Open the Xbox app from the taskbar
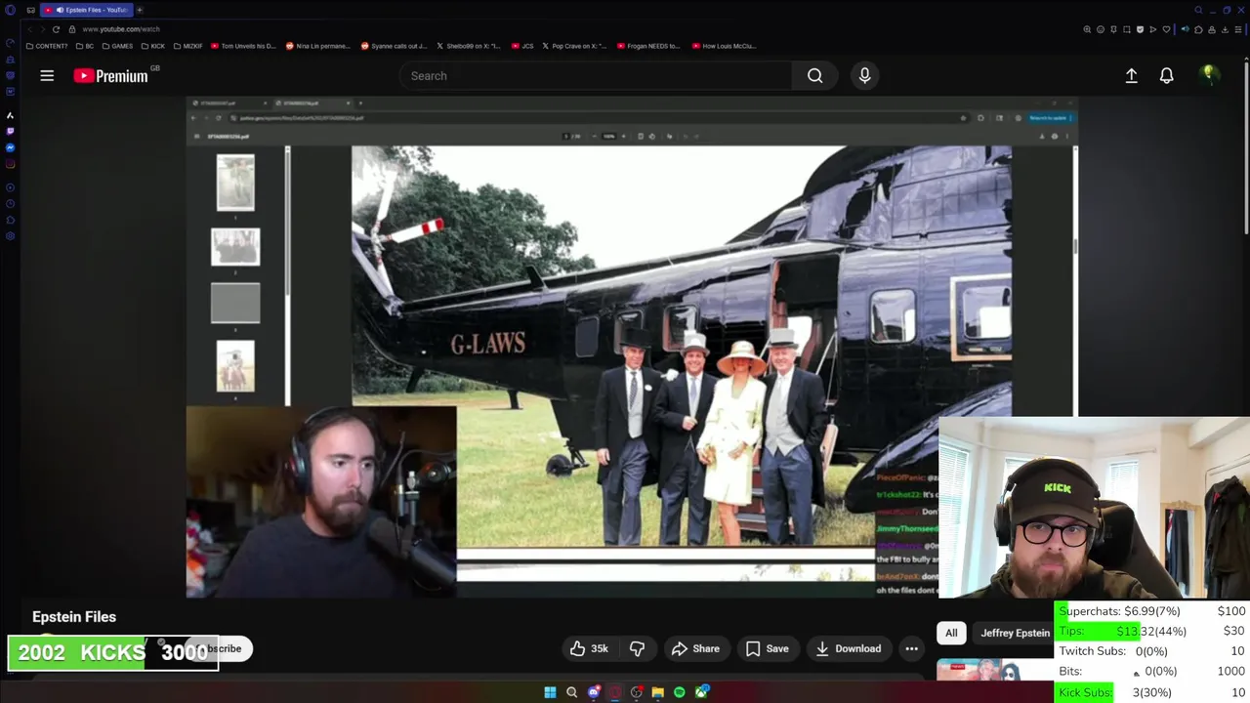Screen dimensions: 1250x703 (x=701, y=692)
